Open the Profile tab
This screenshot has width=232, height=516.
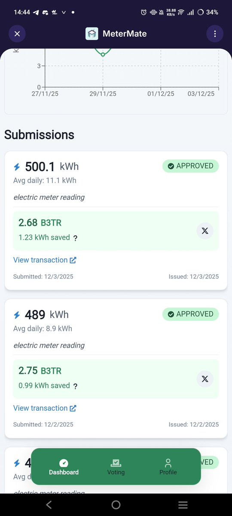click(168, 467)
